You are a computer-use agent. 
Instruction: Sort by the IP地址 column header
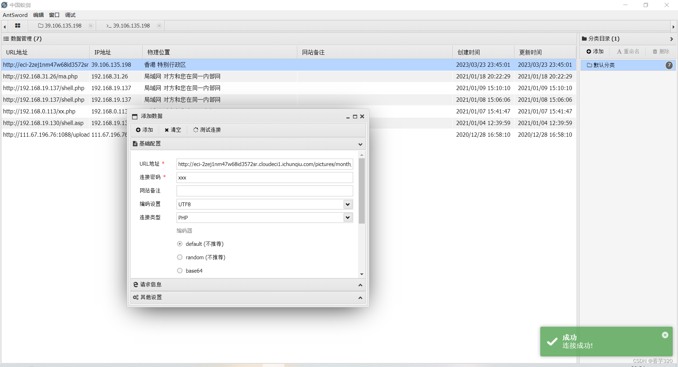tap(116, 52)
